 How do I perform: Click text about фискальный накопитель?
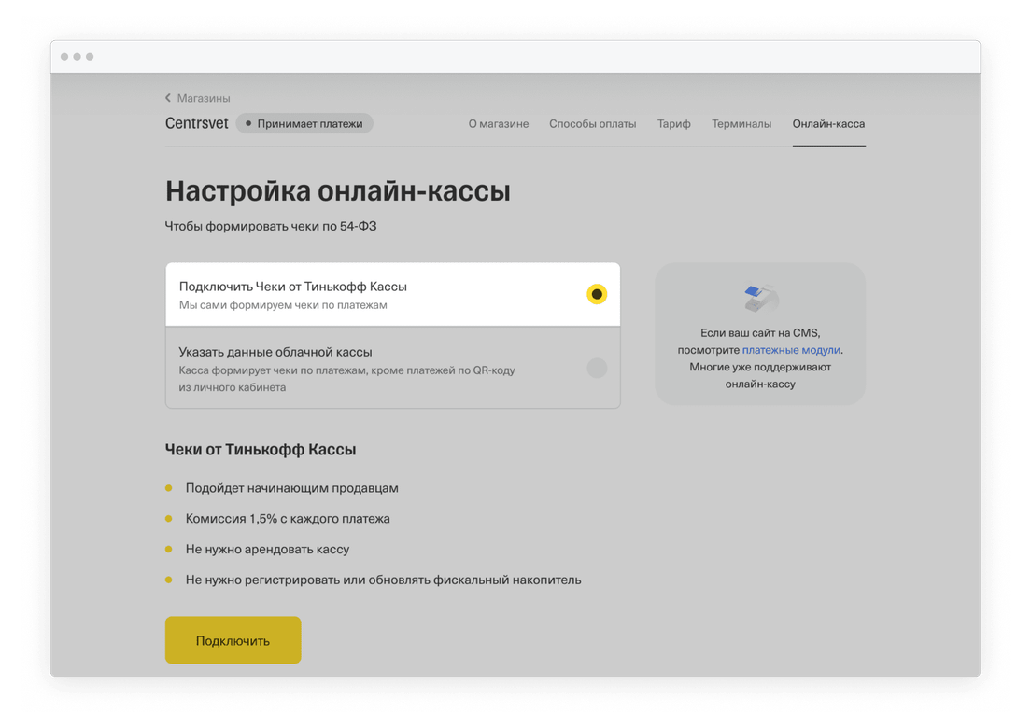point(383,580)
